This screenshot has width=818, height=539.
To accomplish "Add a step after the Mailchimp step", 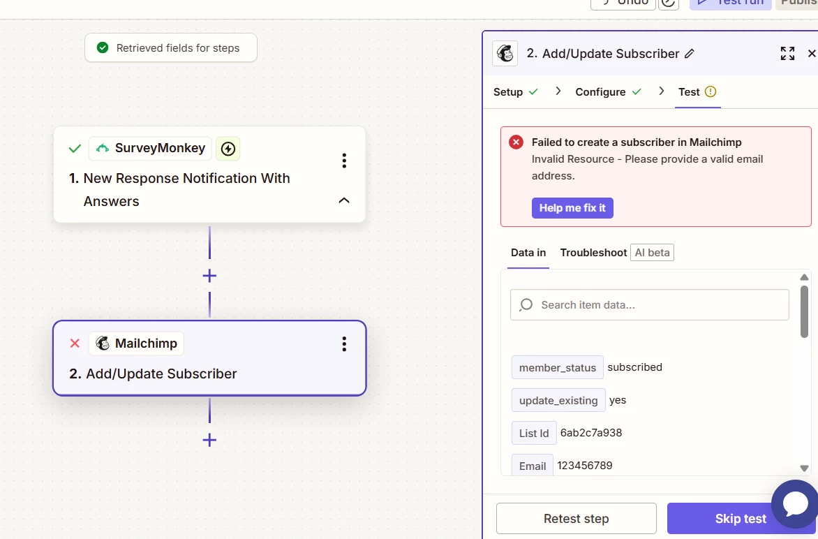I will 209,440.
